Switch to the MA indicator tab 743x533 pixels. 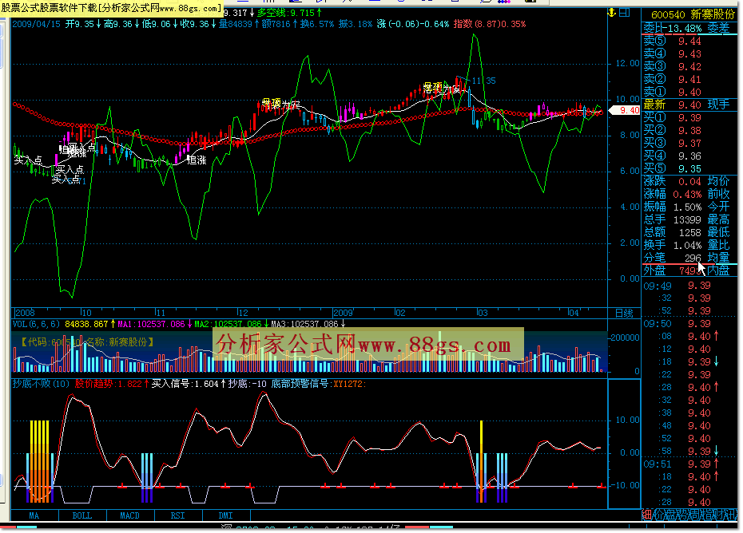[34, 515]
